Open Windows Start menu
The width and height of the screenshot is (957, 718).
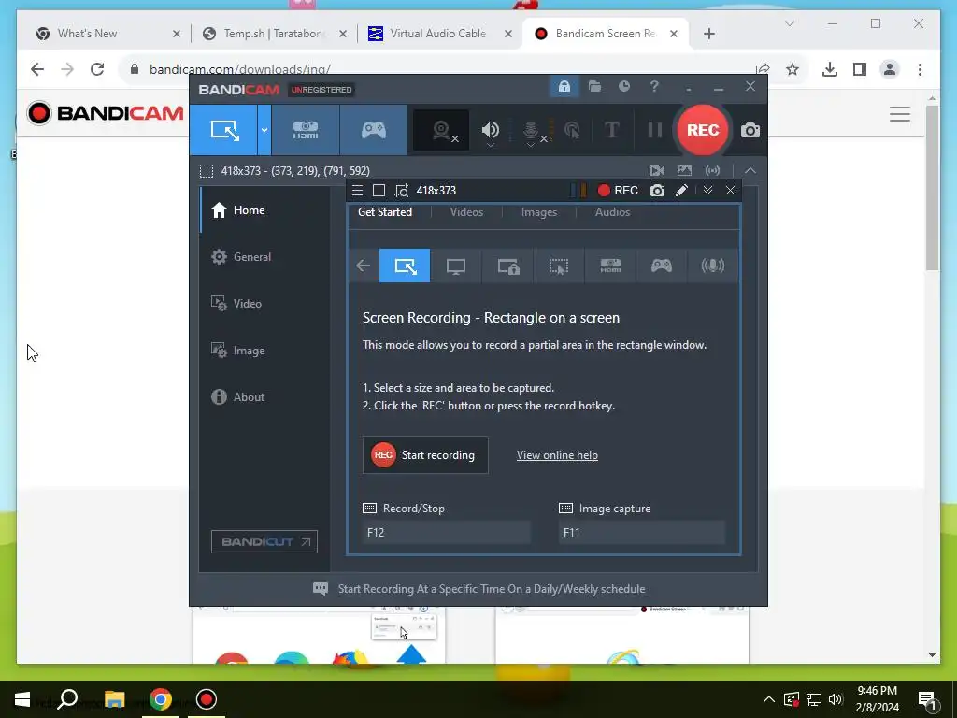click(22, 699)
